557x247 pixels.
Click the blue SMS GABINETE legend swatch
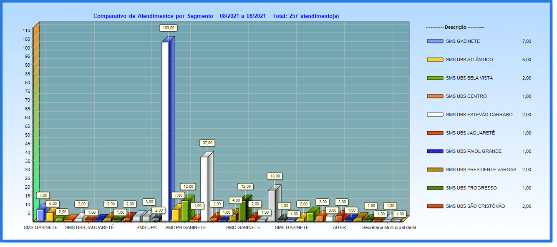pos(435,41)
